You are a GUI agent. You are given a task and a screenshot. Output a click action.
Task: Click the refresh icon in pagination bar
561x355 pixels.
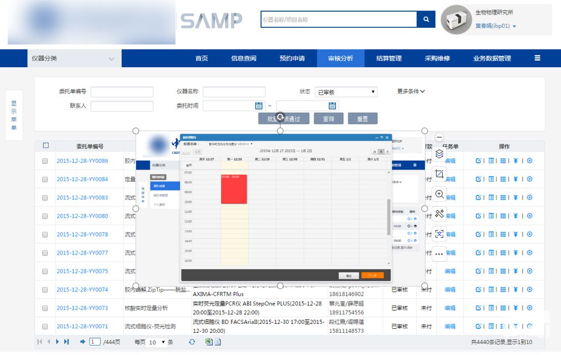(x=192, y=342)
